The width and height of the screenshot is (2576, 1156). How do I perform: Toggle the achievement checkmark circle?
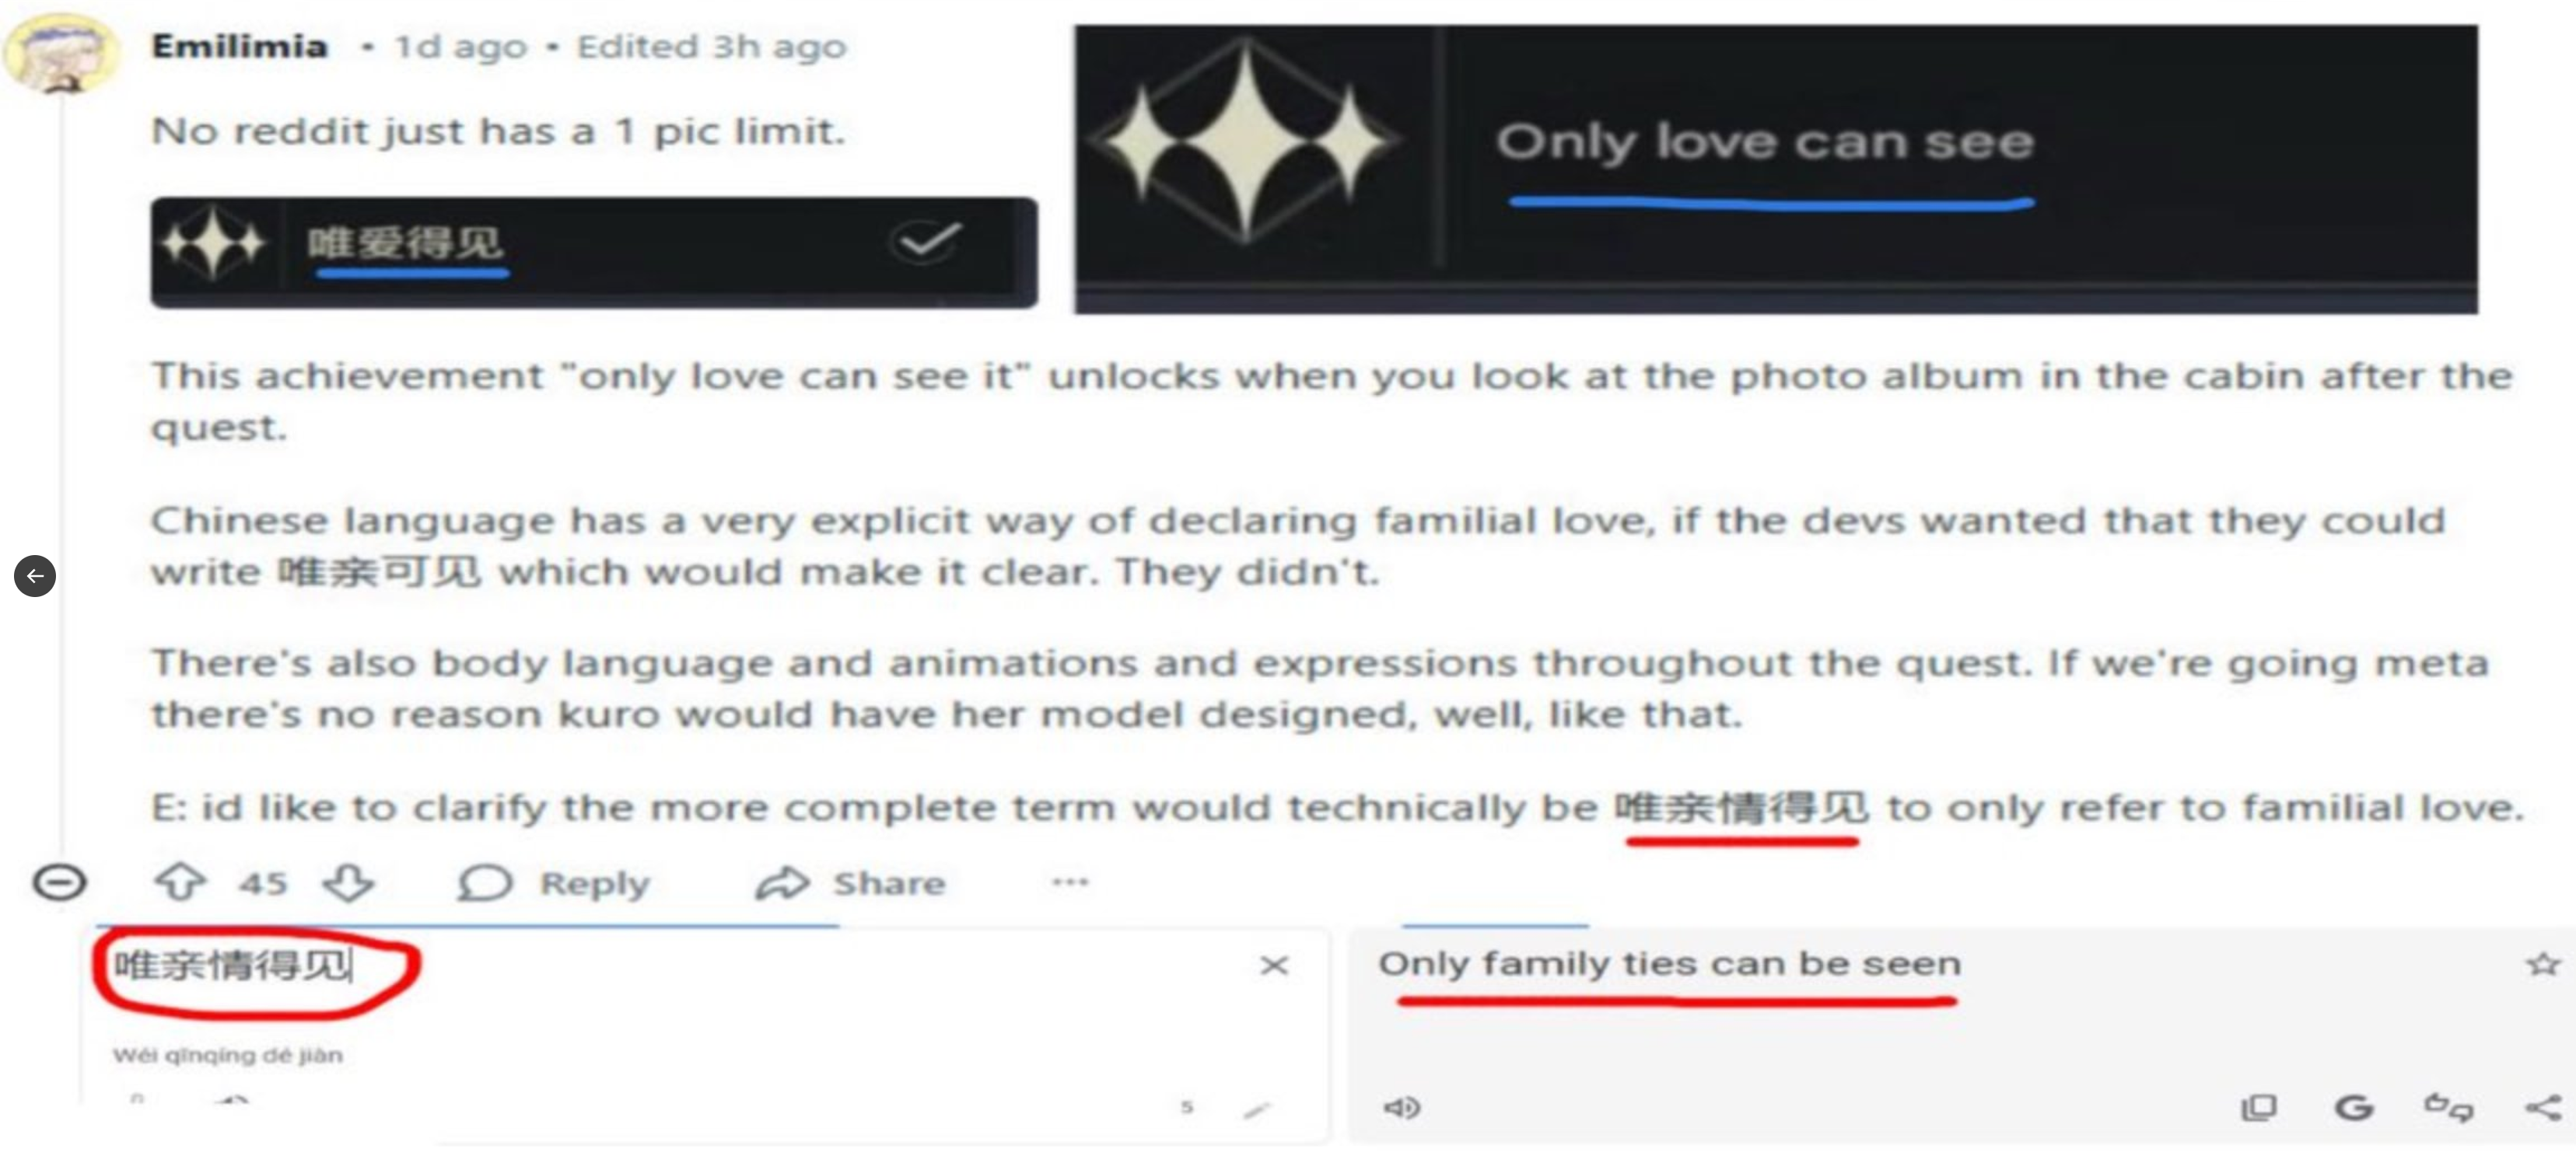[926, 241]
